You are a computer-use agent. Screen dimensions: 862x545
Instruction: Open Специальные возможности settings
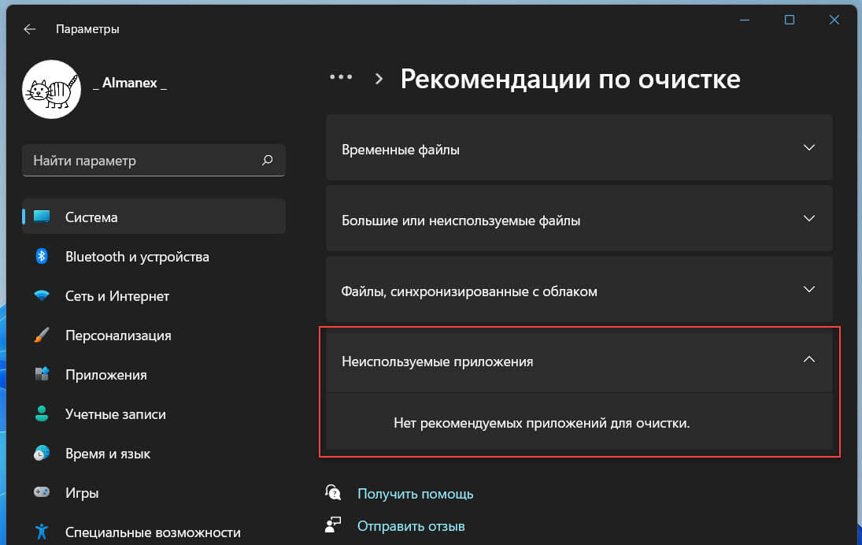coord(154,532)
